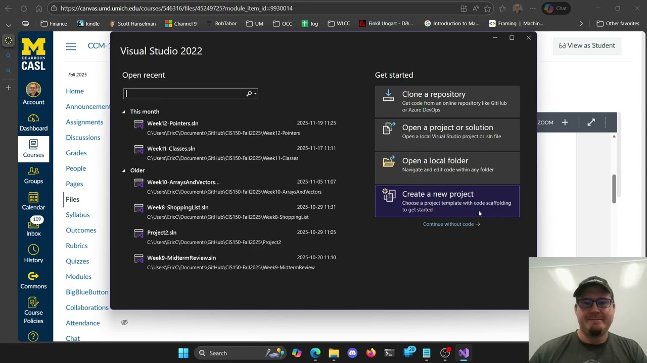647x363 pixels.
Task: Open the Other favorites folder
Action: 617,24
